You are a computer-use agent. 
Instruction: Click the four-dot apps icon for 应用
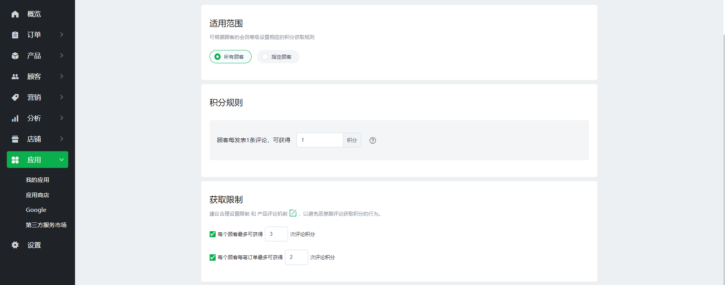click(x=15, y=160)
